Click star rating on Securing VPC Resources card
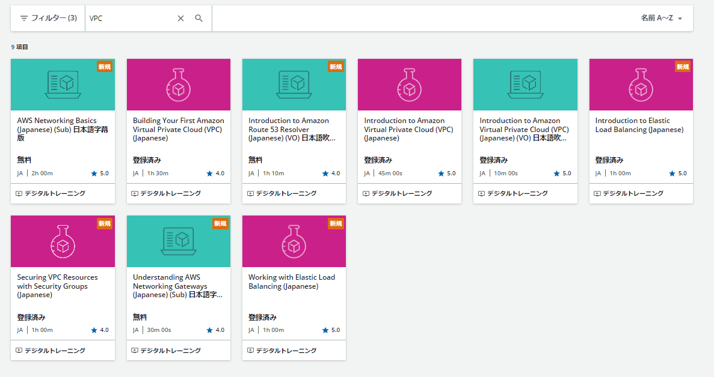The width and height of the screenshot is (714, 377). [x=100, y=330]
